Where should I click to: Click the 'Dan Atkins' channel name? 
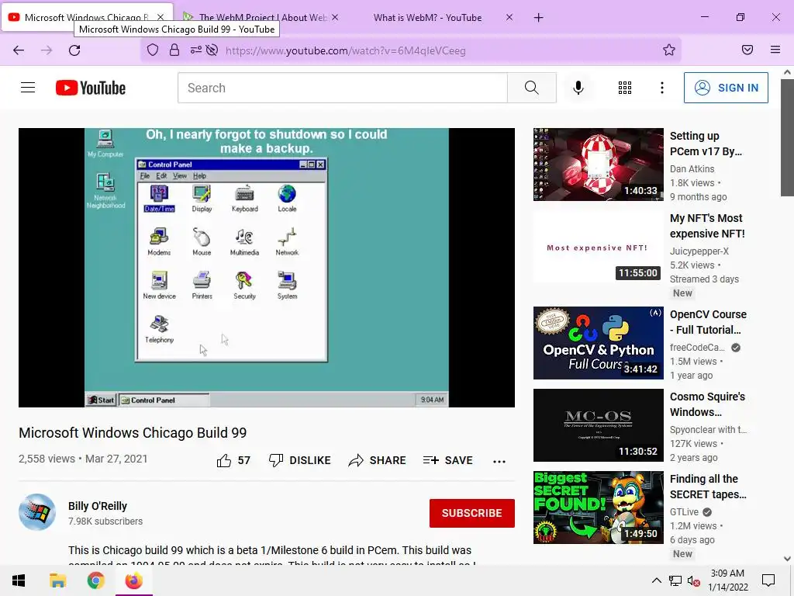click(692, 168)
